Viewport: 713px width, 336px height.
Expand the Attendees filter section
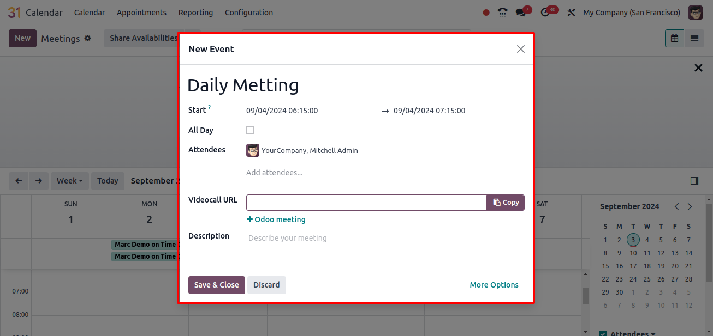pyautogui.click(x=633, y=333)
